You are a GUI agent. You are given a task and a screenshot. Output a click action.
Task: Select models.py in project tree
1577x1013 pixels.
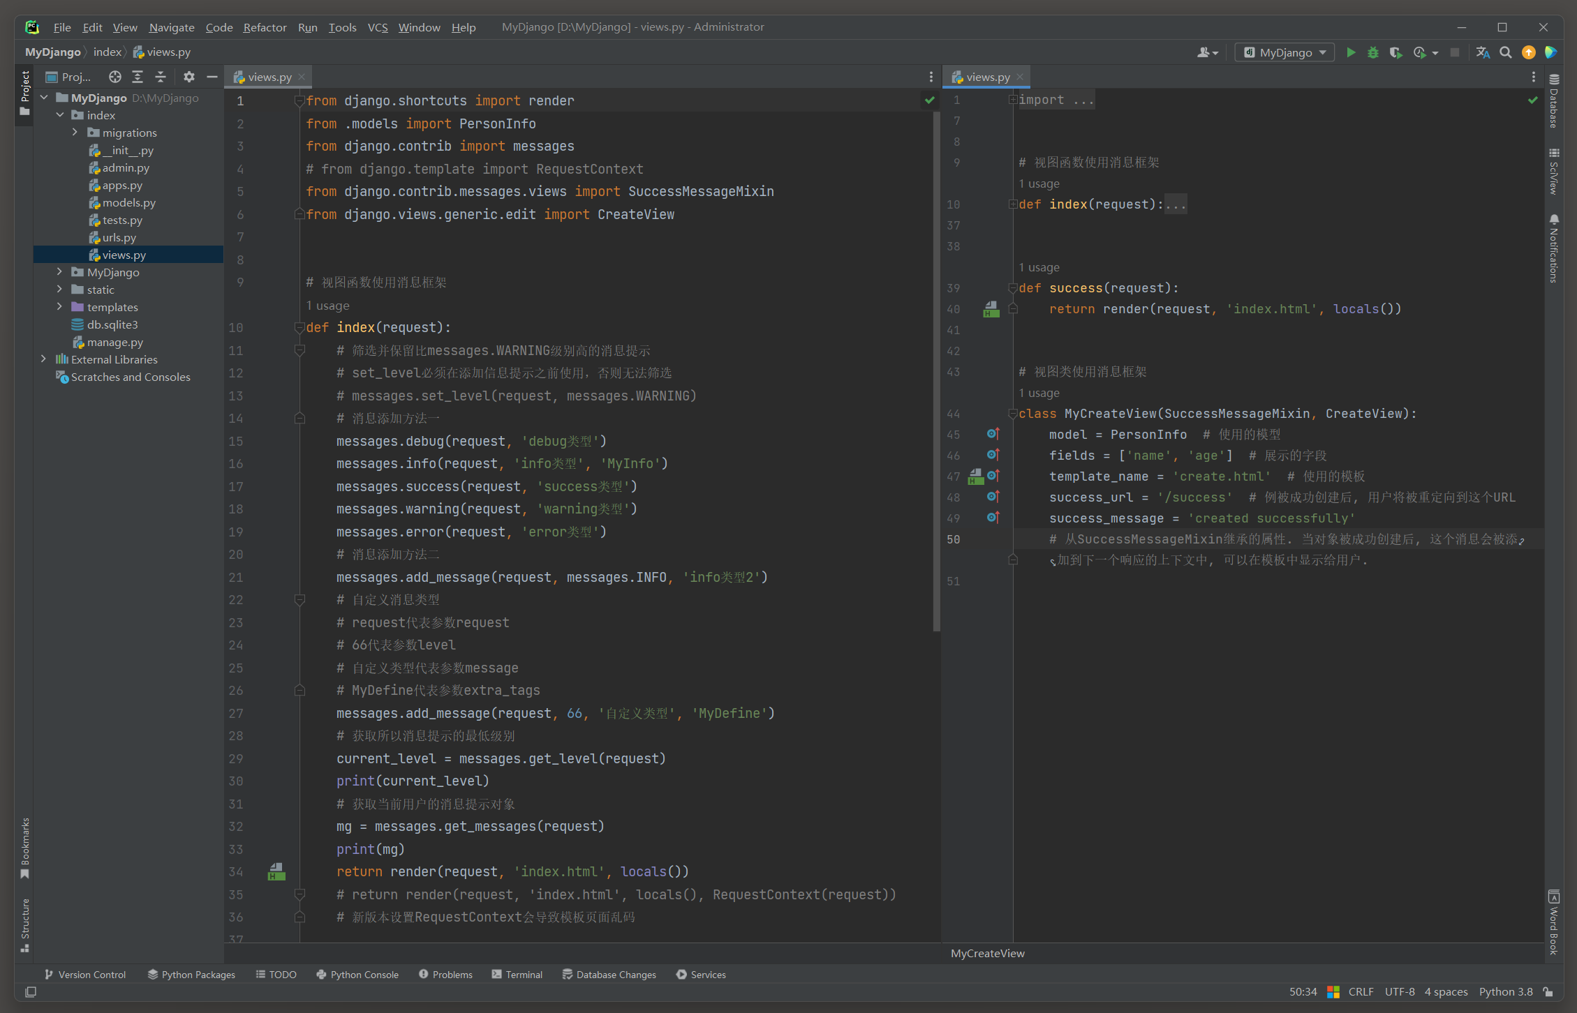click(129, 202)
